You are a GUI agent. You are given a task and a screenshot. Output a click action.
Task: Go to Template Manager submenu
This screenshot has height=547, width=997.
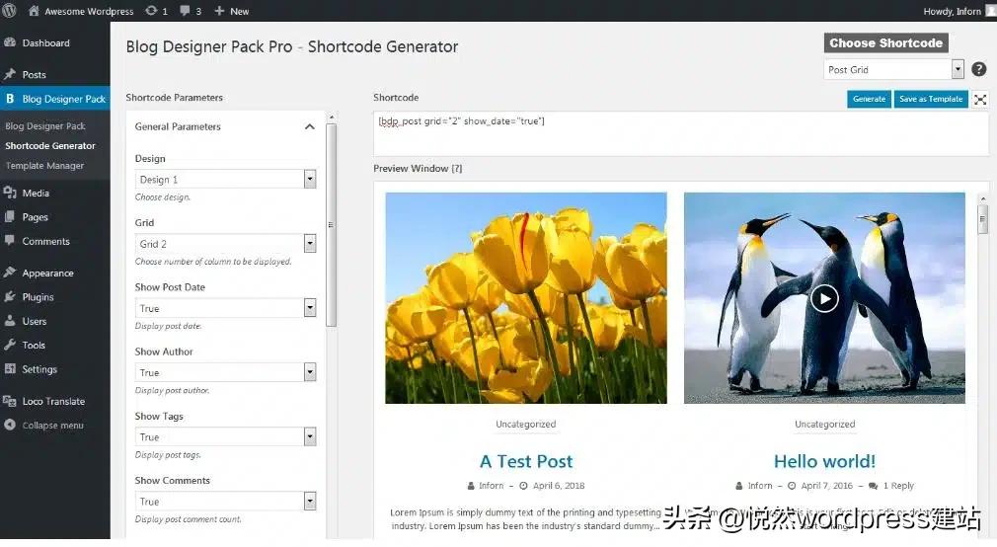(44, 166)
